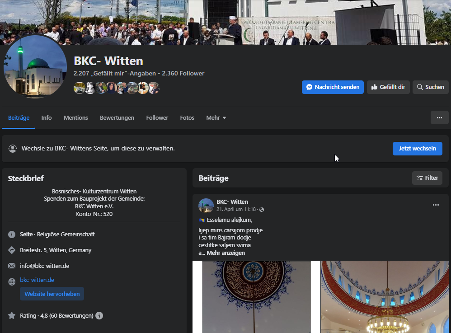Open the bkc-witten.de website link
Viewport: 451px width, 333px height.
click(x=37, y=280)
